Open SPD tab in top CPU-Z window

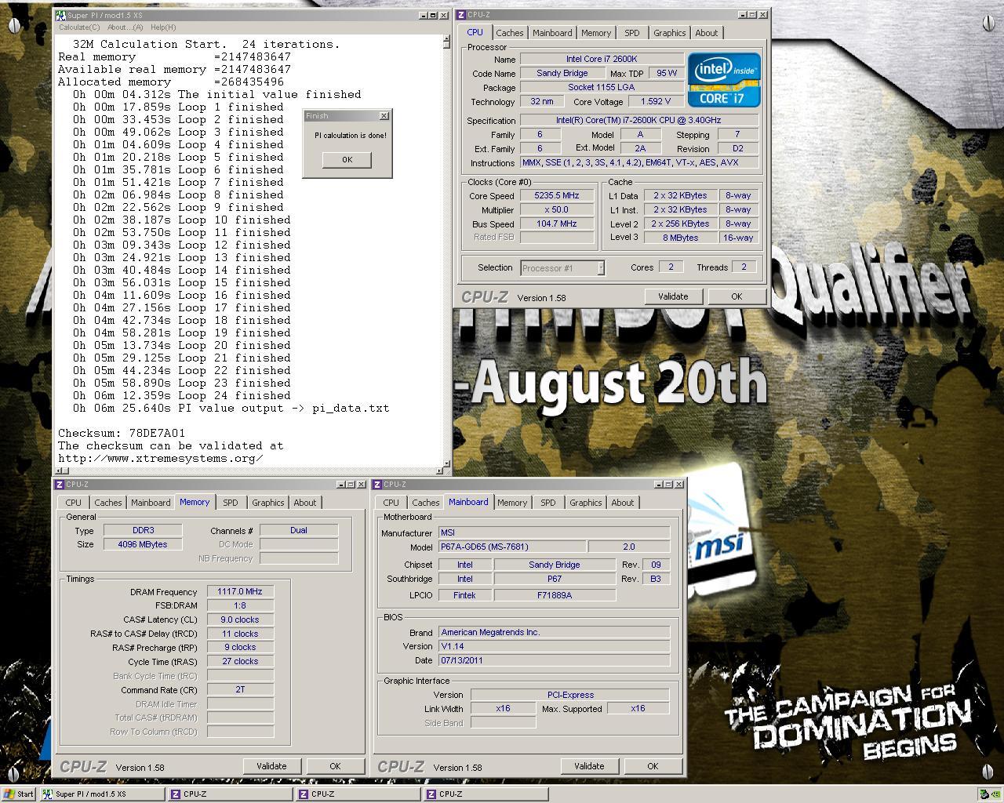[x=631, y=33]
